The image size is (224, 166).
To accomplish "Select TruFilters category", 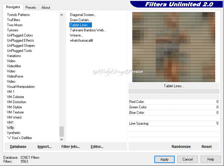I will [x=14, y=20].
